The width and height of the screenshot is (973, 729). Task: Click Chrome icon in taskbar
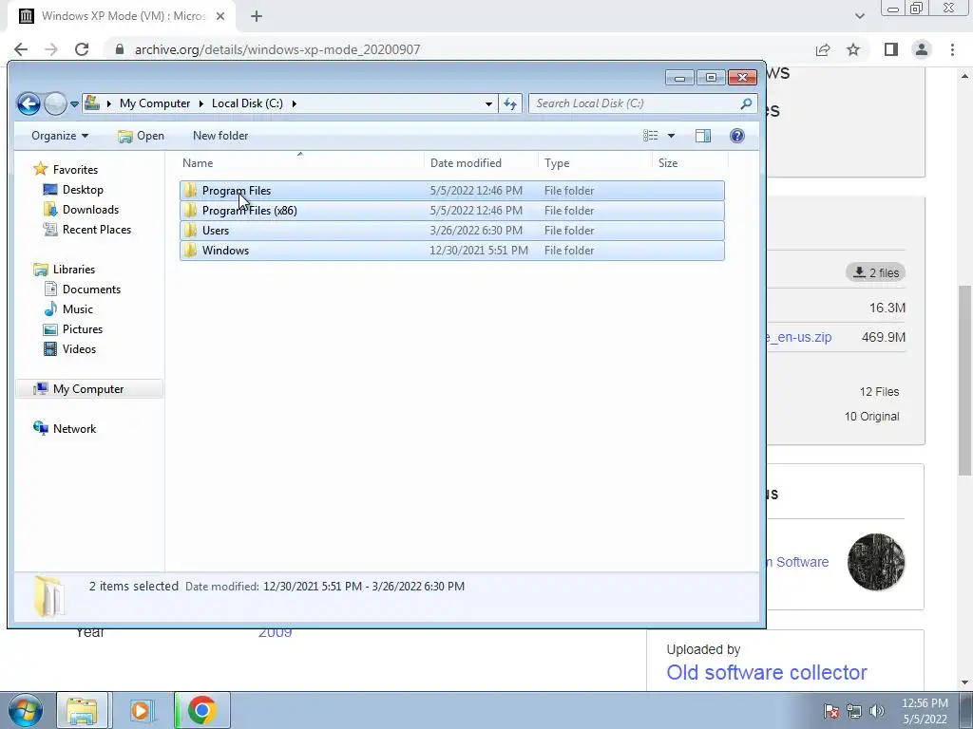[x=201, y=710]
